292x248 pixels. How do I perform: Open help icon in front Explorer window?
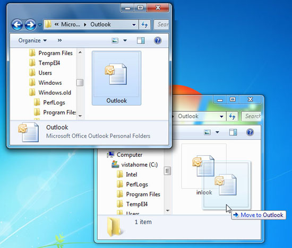tap(158, 40)
